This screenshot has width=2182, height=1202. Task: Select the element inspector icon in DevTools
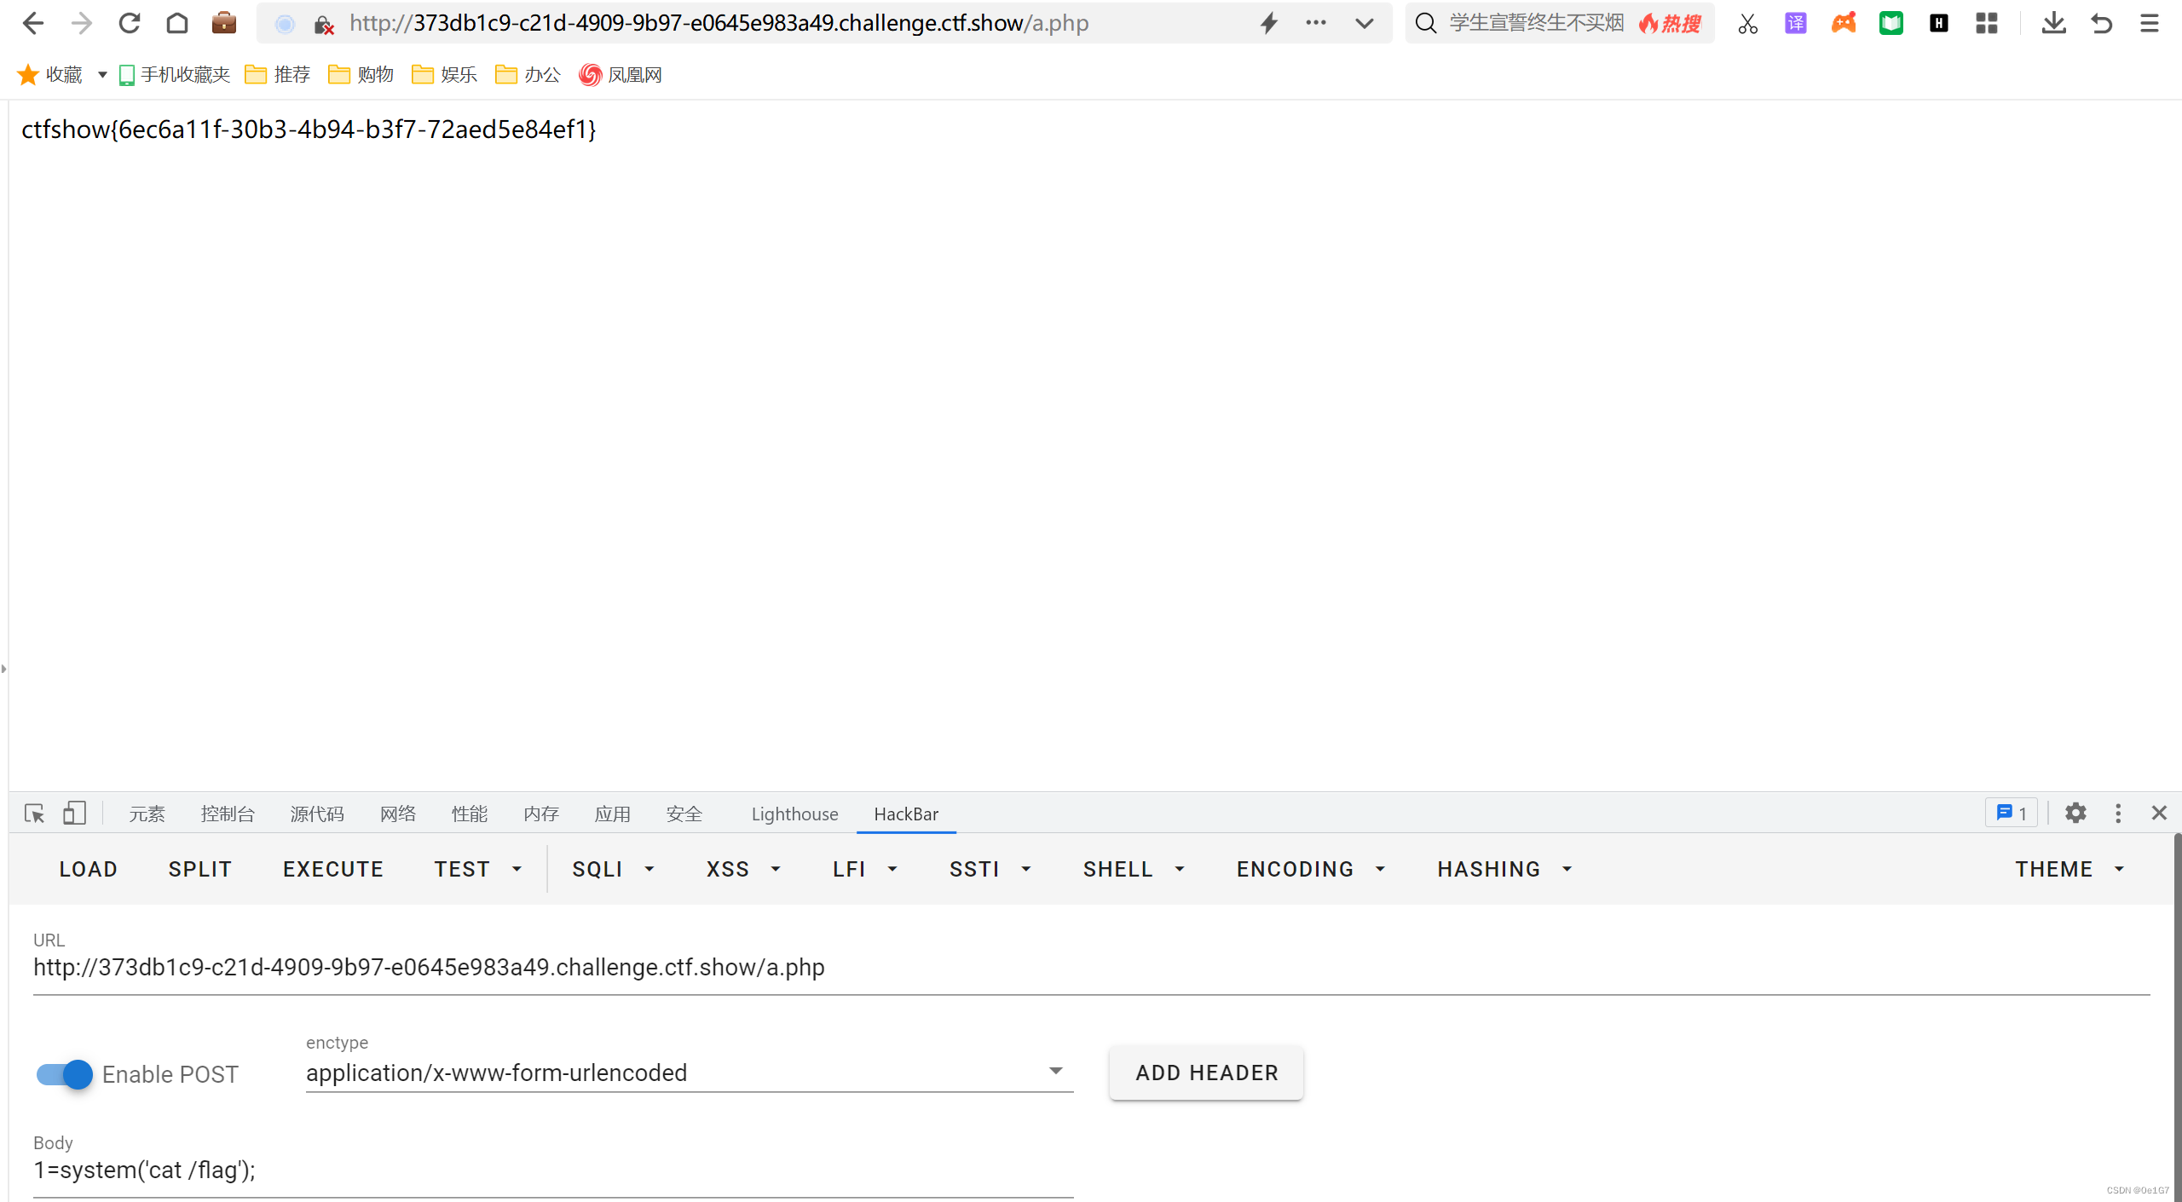34,814
